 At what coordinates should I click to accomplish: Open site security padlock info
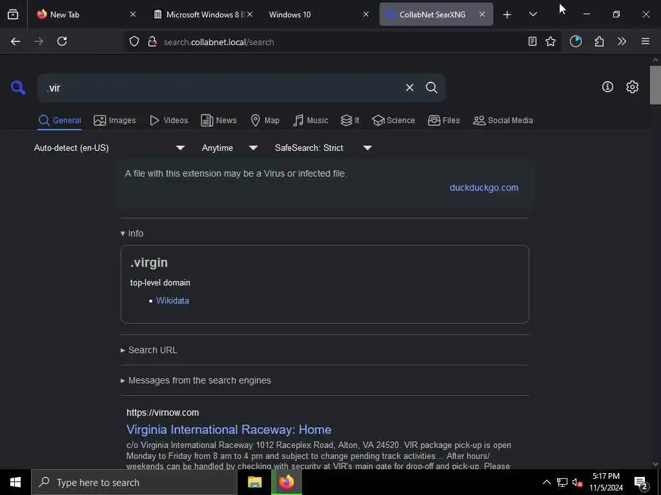[152, 42]
